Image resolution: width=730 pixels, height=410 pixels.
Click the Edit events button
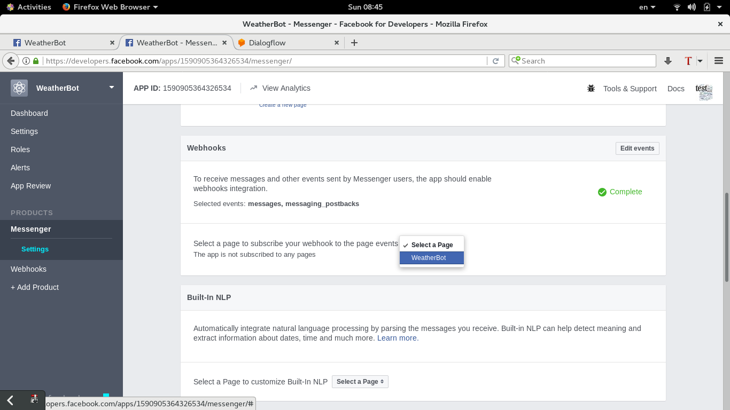coord(637,148)
